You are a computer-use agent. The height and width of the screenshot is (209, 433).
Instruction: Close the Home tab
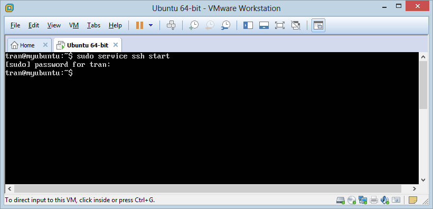(45, 45)
